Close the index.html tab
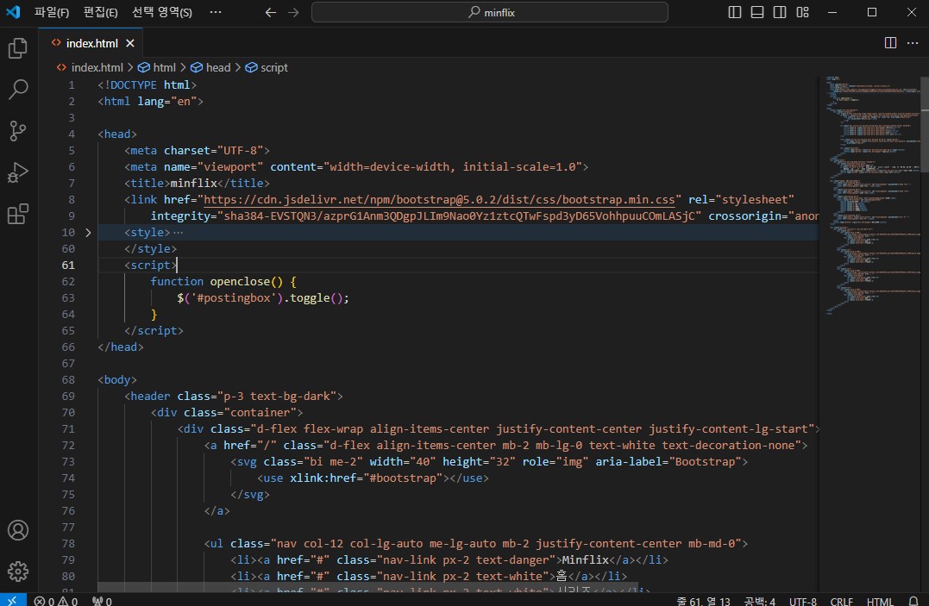This screenshot has width=929, height=606. (130, 43)
